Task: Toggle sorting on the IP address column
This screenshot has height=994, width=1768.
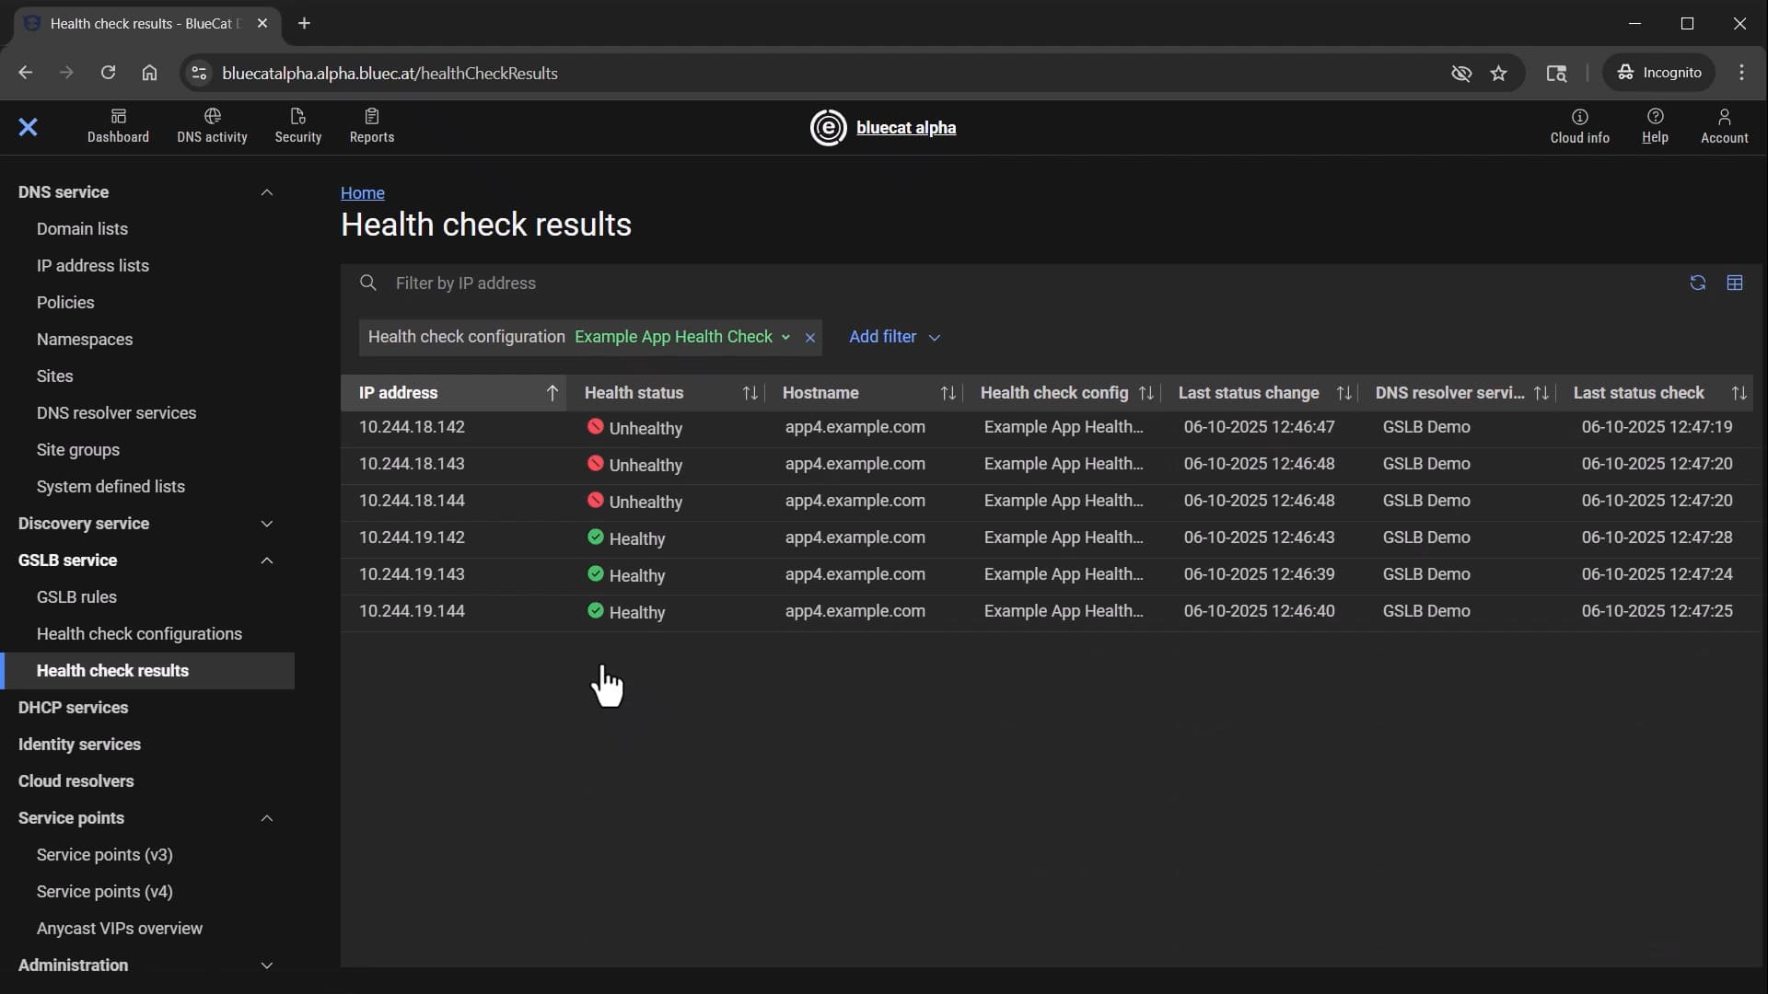Action: [552, 393]
